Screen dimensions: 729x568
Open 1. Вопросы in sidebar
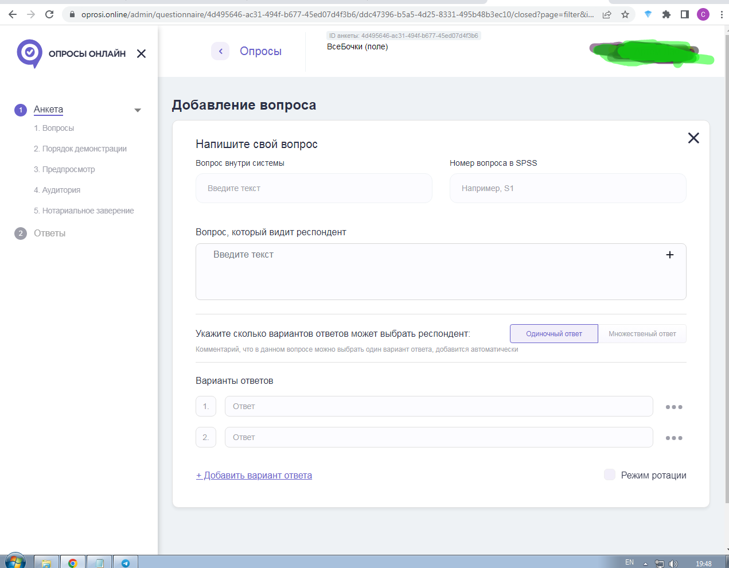click(x=54, y=128)
